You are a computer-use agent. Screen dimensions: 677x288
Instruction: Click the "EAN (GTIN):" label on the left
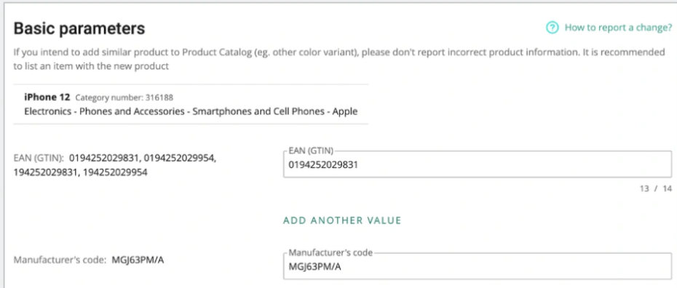39,159
